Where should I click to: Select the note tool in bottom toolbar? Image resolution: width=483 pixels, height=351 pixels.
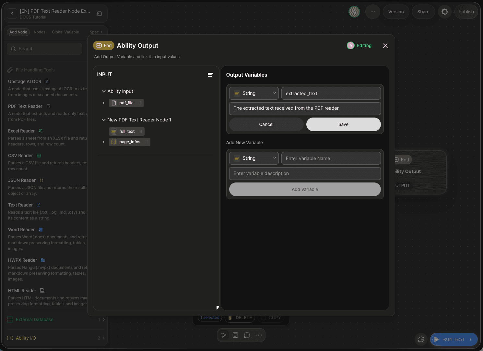click(x=235, y=335)
